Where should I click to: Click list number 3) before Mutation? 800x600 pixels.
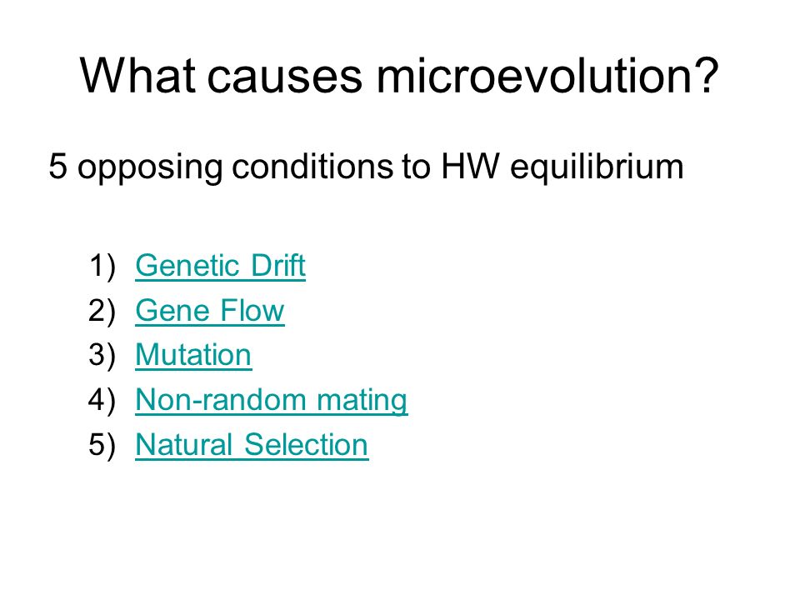(x=102, y=356)
